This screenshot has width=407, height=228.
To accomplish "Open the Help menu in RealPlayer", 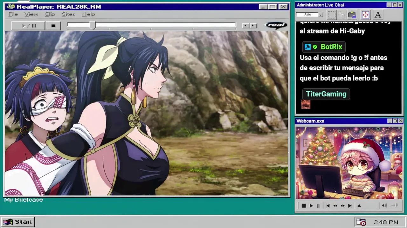I will (x=88, y=14).
